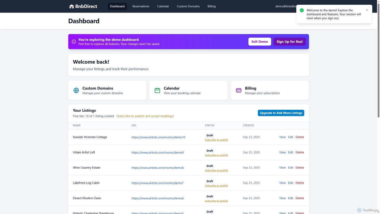View the Desert Modern Oasis listing

click(x=282, y=198)
